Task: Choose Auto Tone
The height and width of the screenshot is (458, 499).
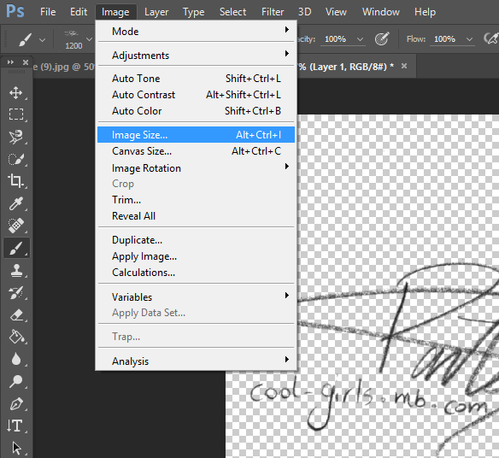Action: pos(196,79)
